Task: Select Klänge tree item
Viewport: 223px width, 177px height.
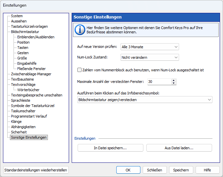Action: [x=17, y=122]
